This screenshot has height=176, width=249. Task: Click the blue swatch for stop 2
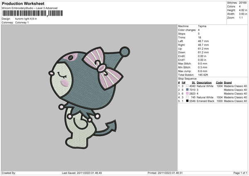(x=187, y=90)
